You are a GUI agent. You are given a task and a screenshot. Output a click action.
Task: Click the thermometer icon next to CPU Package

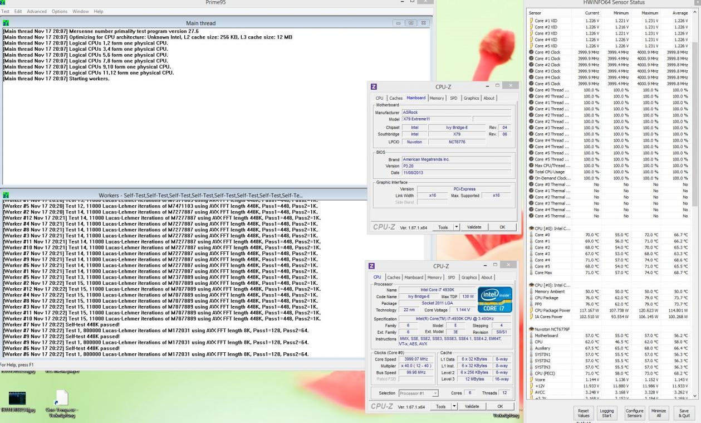531,298
